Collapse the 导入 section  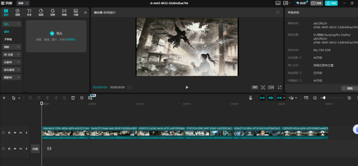12,24
